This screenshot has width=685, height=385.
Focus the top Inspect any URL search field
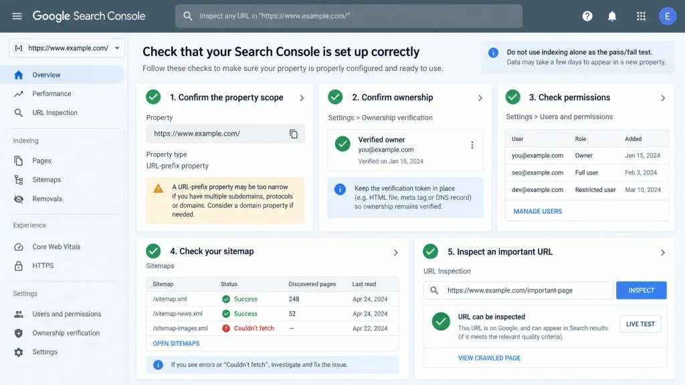tap(349, 16)
